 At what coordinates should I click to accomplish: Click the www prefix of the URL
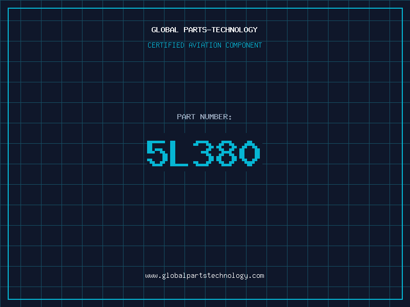pyautogui.click(x=151, y=276)
